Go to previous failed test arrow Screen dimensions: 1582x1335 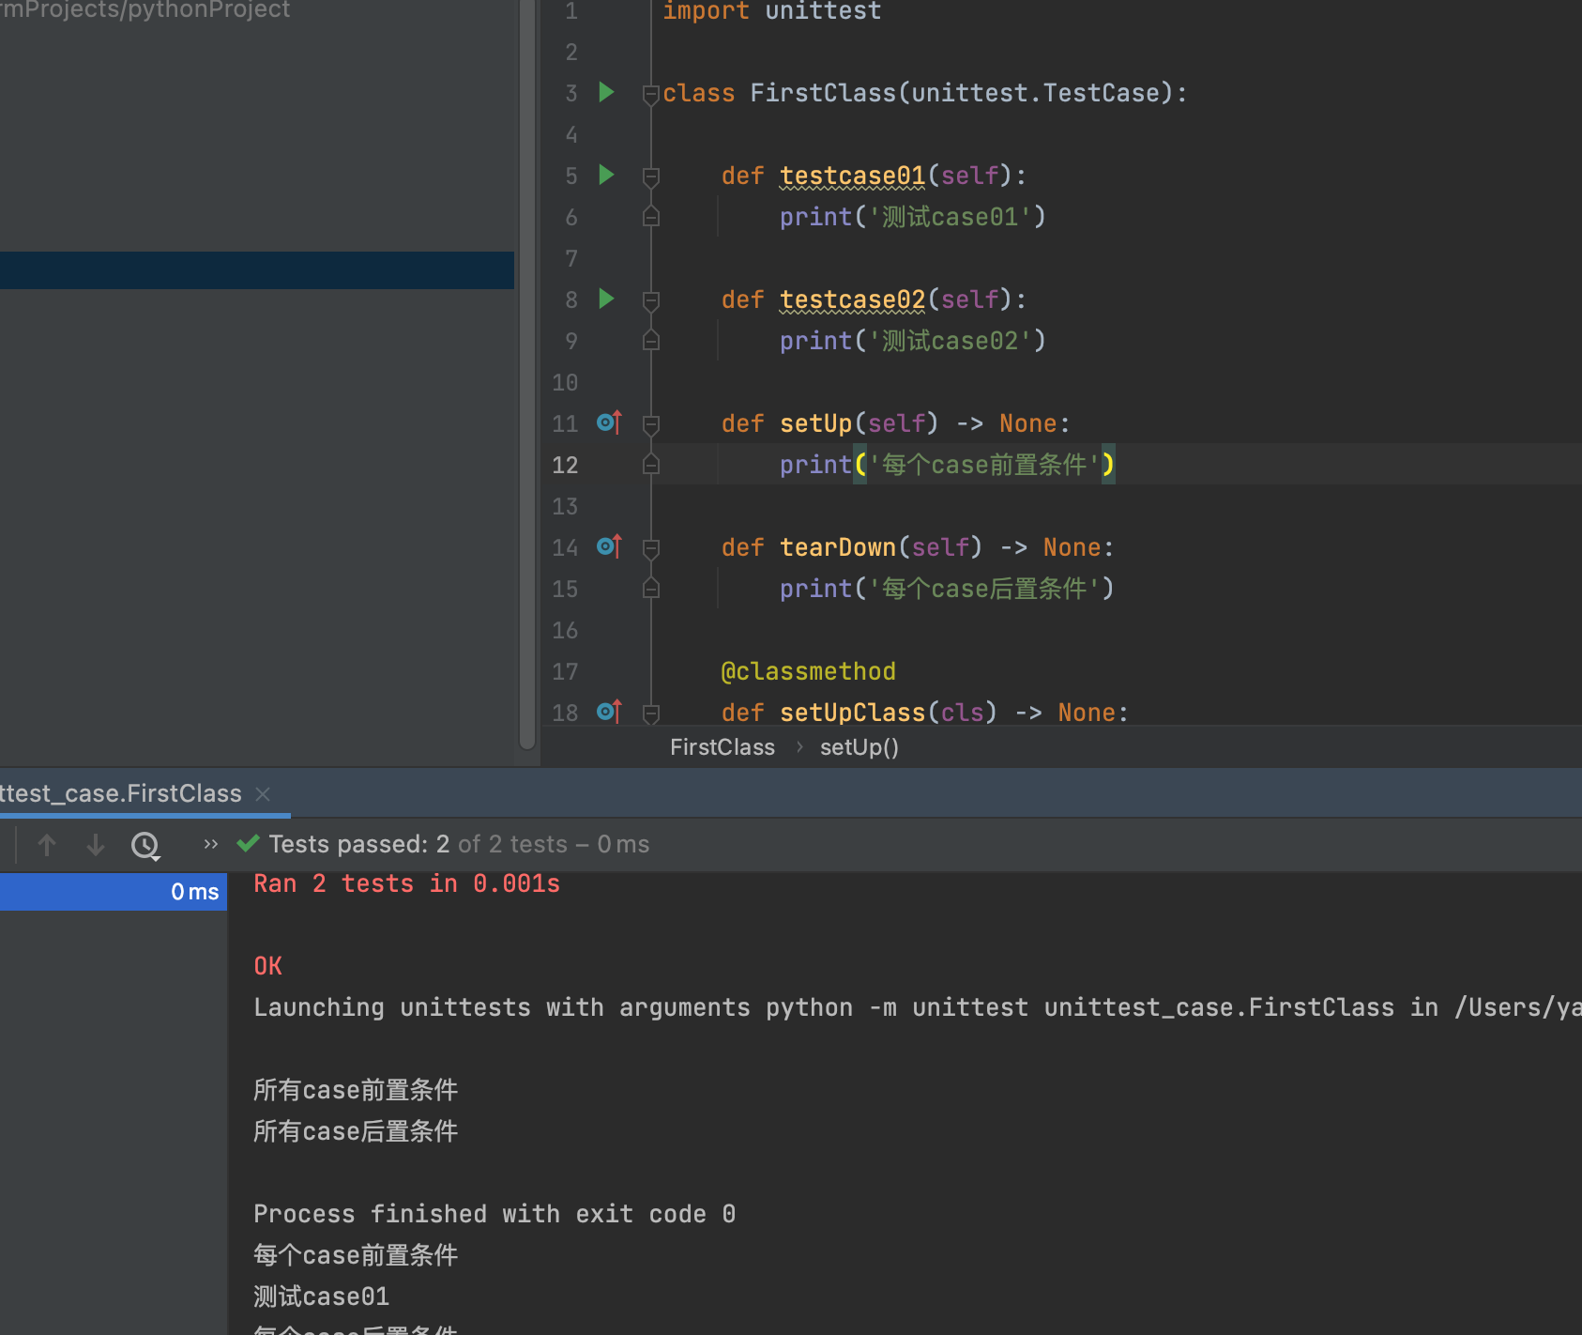(47, 845)
